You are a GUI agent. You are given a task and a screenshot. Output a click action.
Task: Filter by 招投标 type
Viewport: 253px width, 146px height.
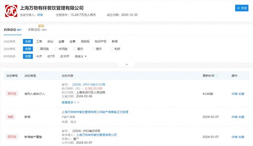tap(85, 41)
